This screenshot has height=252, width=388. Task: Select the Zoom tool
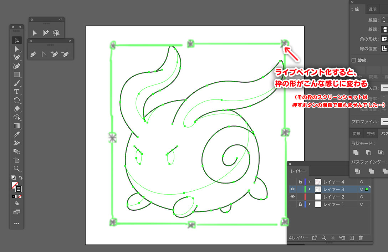tap(16, 169)
